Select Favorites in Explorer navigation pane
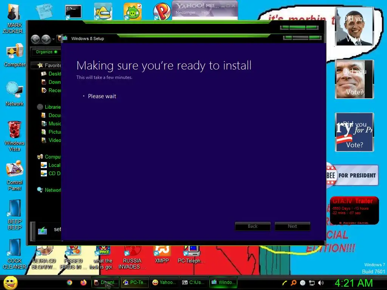This screenshot has height=290, width=387. click(x=49, y=65)
